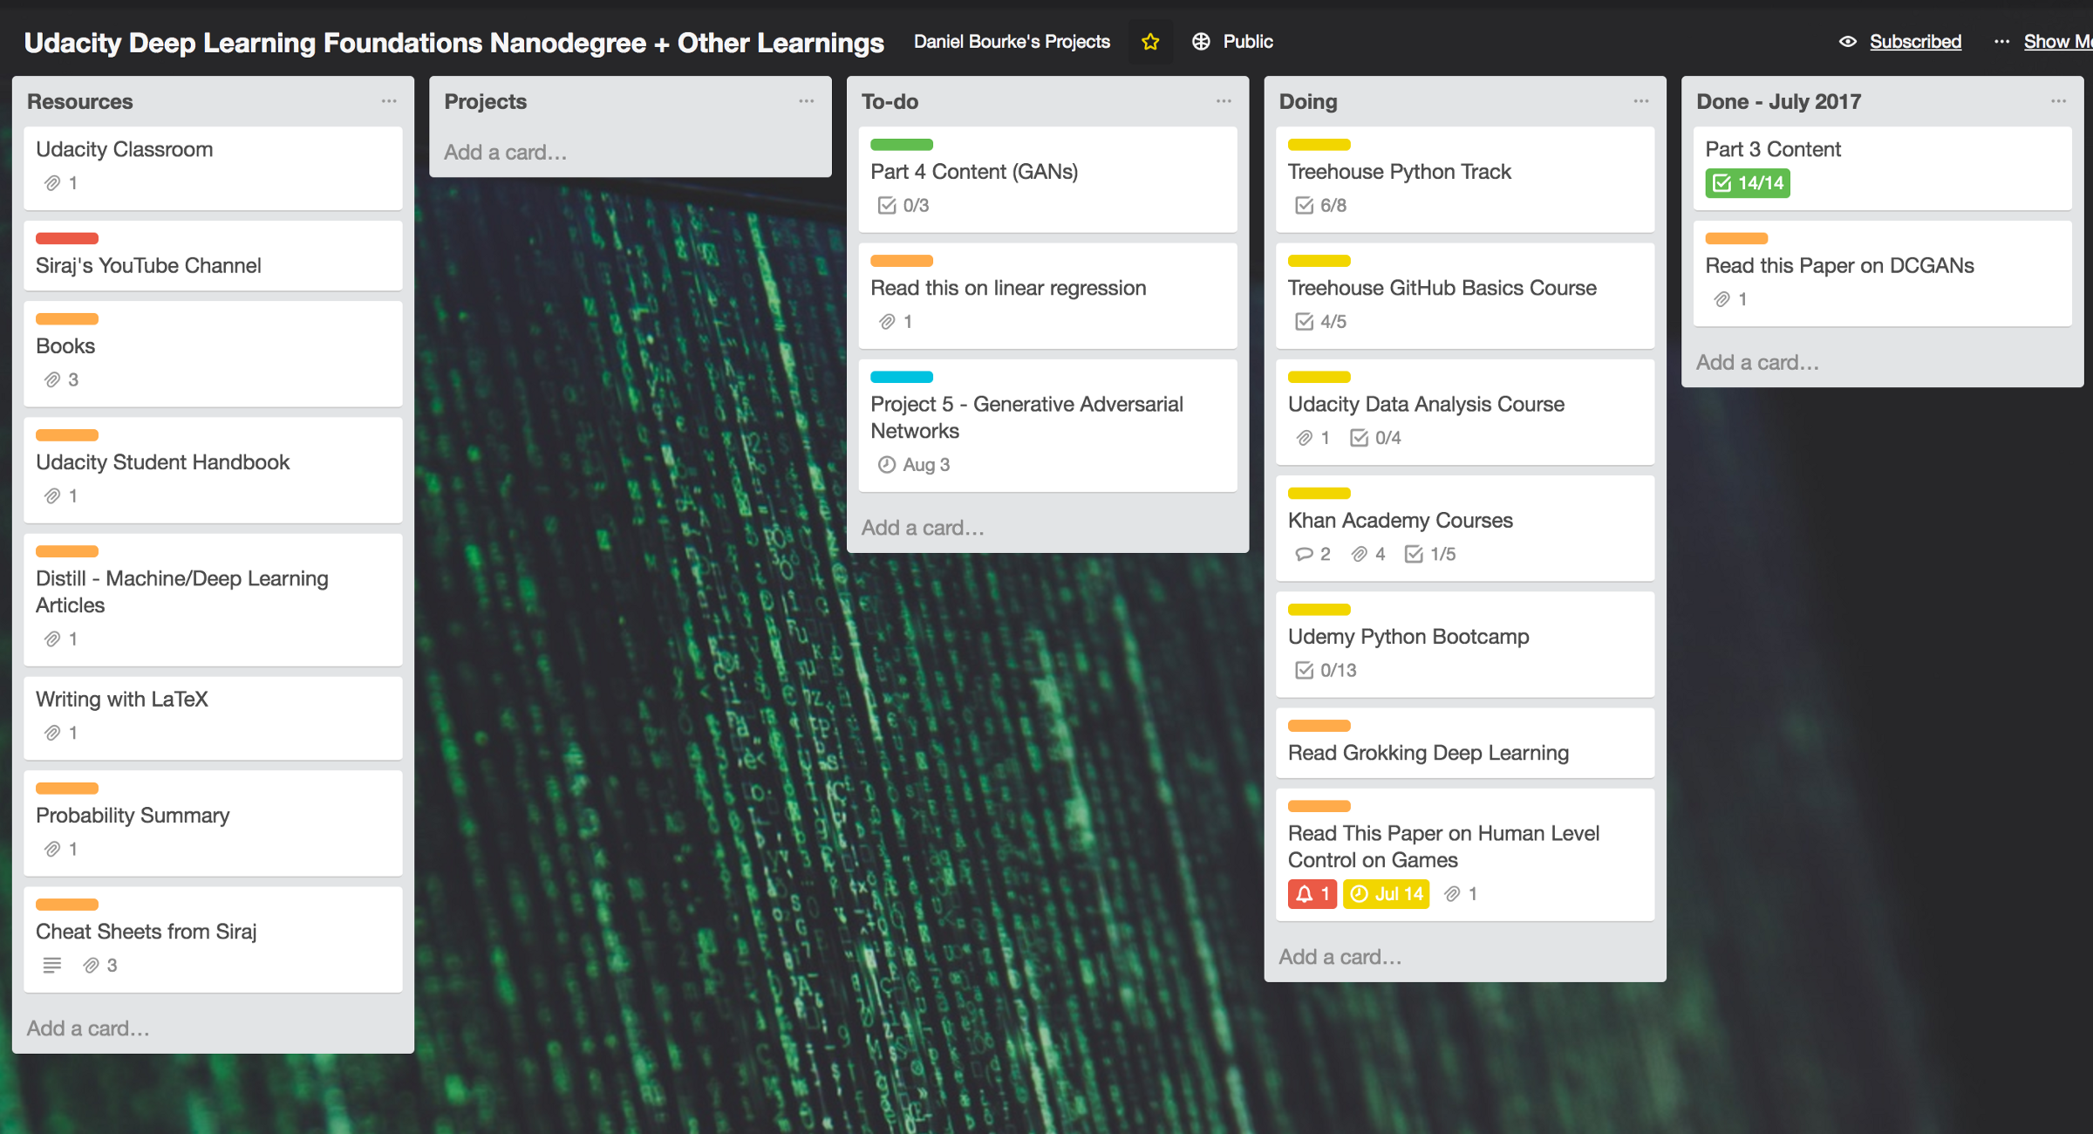Click comment icon on Khan Academy card

click(x=1304, y=554)
